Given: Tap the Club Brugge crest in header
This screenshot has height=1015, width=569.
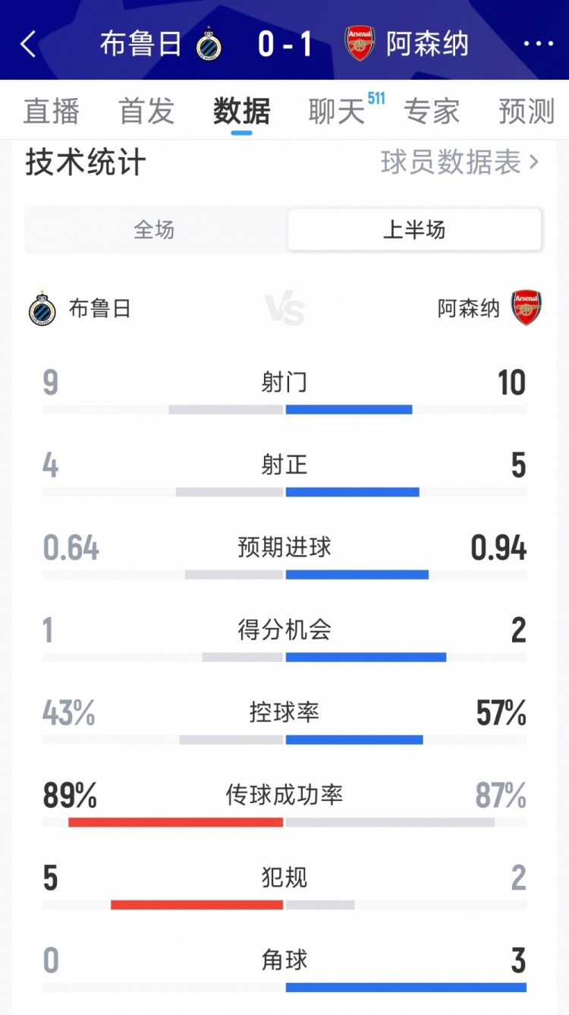Looking at the screenshot, I should tap(209, 44).
